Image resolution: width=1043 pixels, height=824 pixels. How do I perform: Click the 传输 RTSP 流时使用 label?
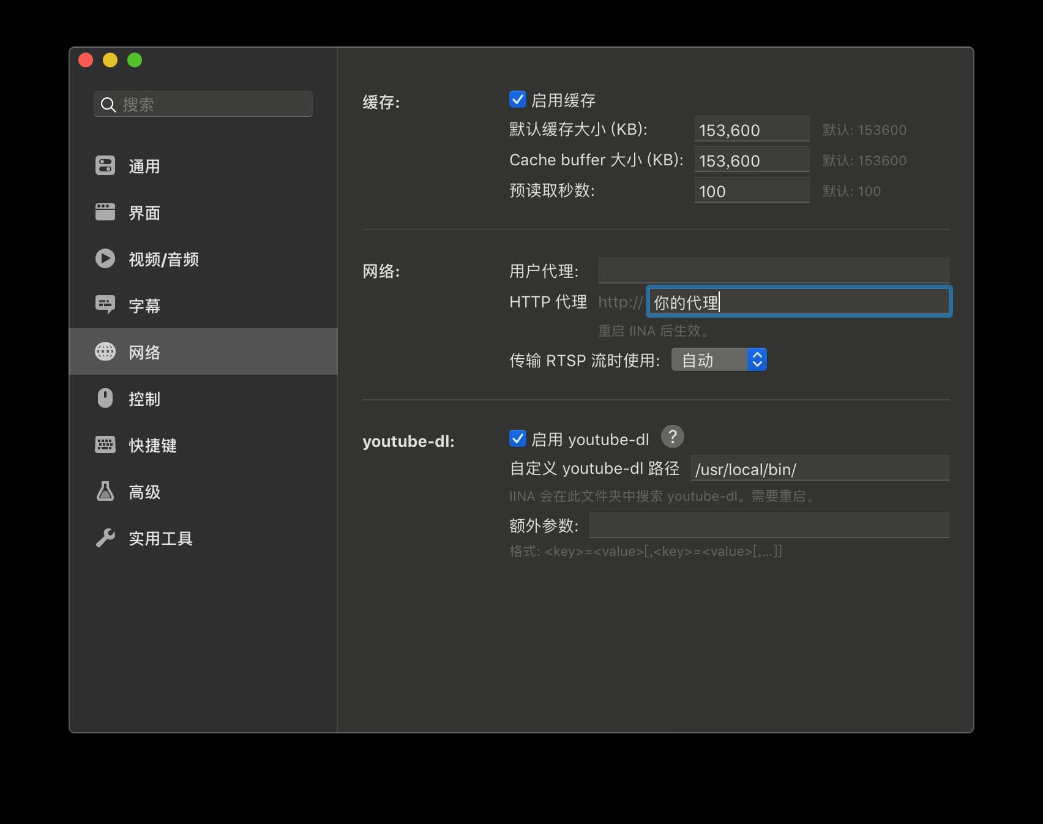click(x=585, y=360)
